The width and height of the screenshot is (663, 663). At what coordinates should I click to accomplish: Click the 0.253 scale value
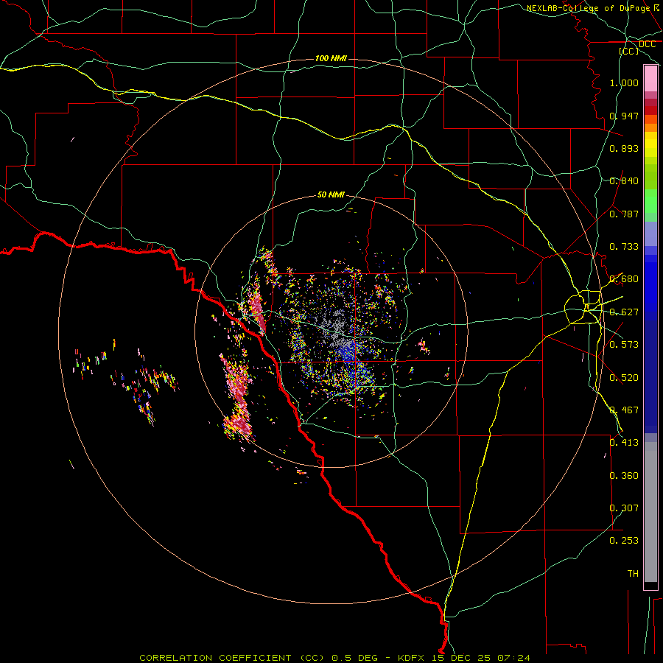[x=624, y=541]
